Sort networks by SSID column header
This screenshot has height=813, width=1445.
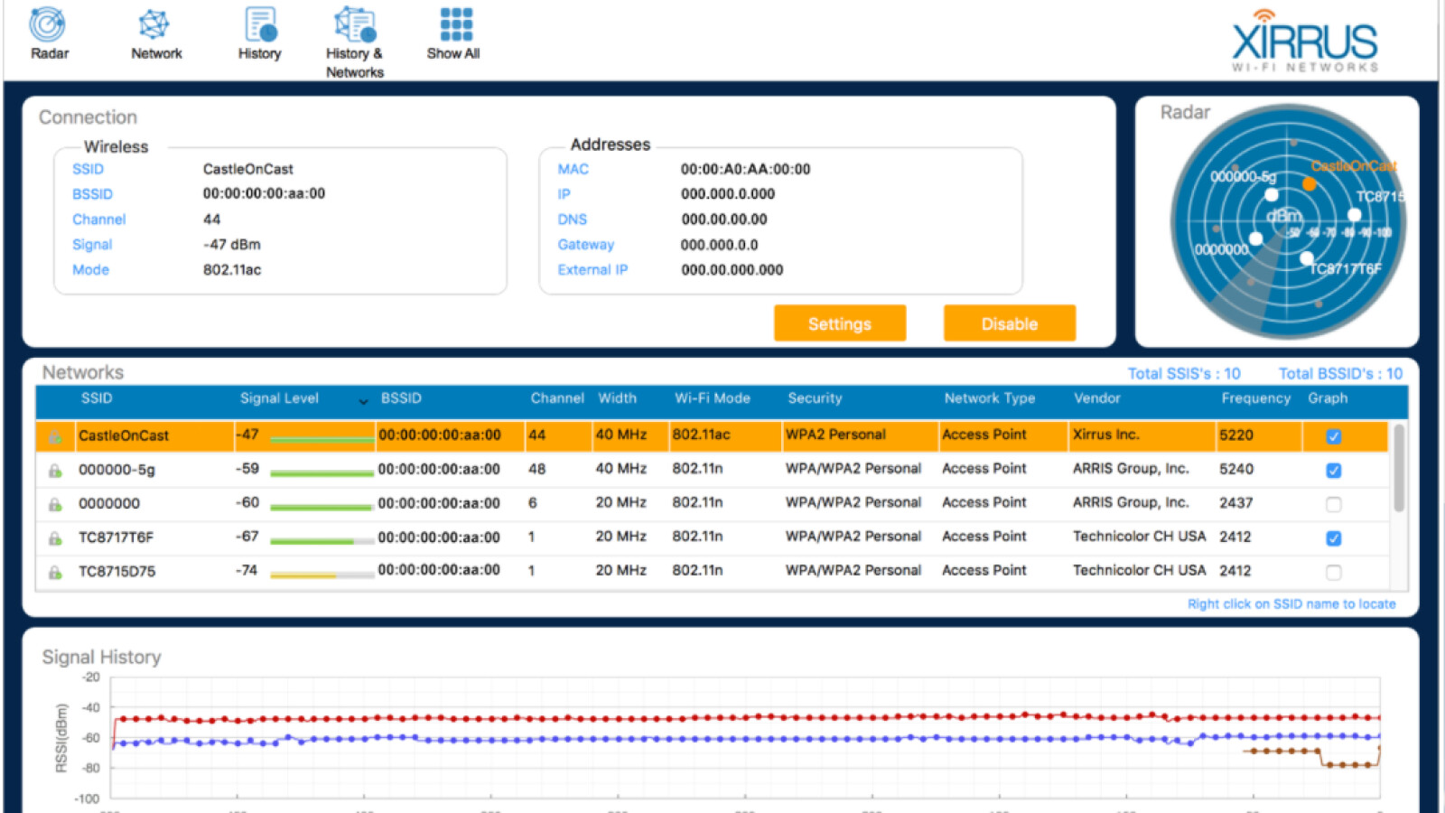[x=97, y=398]
